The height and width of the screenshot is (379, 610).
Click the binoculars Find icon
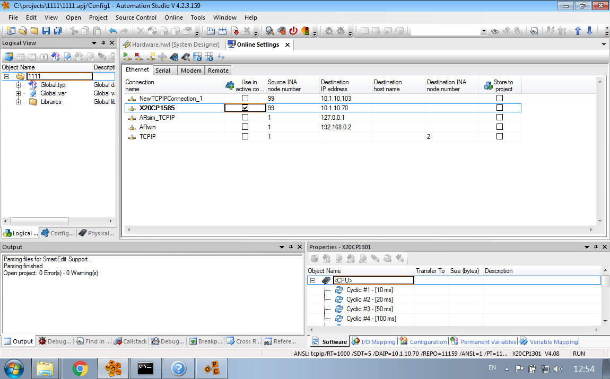coord(495,31)
